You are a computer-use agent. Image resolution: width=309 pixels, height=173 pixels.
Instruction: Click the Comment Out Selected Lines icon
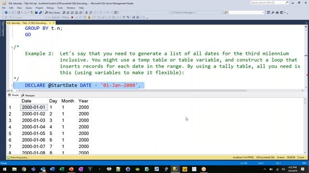[124, 17]
